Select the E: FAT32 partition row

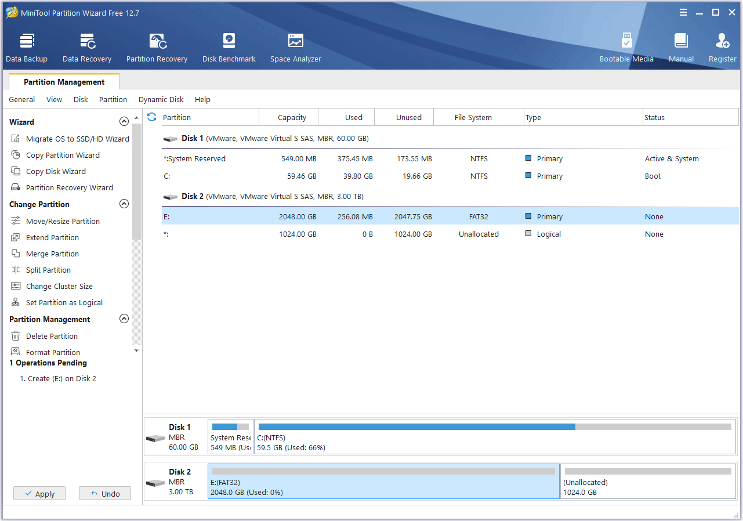(450, 217)
